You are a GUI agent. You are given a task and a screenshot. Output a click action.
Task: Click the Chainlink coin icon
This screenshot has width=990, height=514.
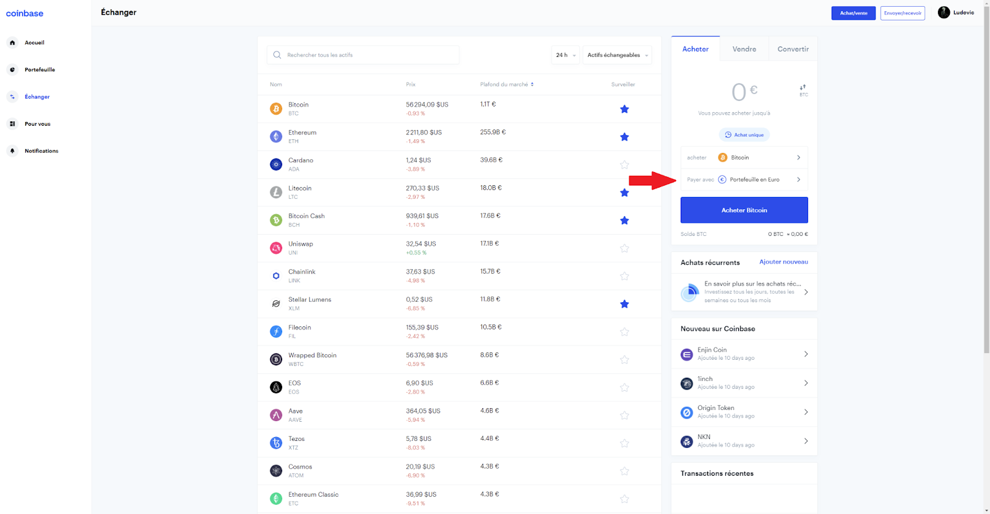click(x=276, y=276)
